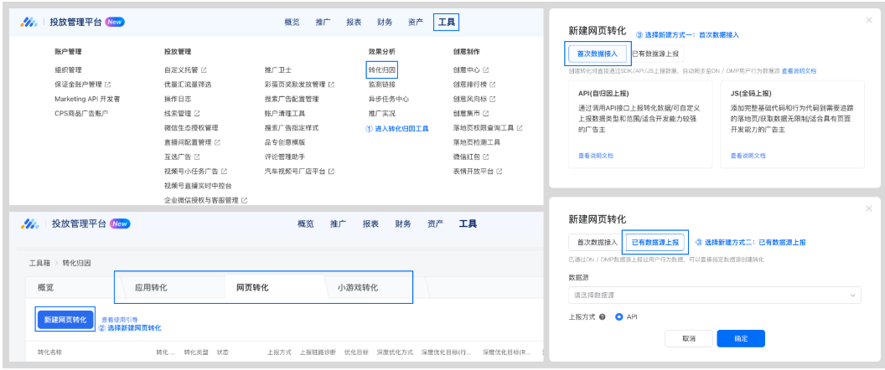Open Marketing API 开发者 entry
Viewport: 885px width, 370px height.
(87, 99)
